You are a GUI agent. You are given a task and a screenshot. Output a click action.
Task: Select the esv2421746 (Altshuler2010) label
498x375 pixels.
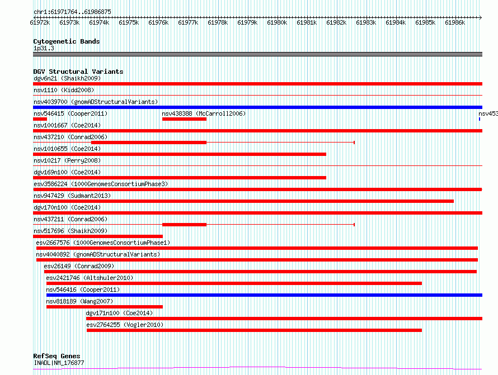click(x=90, y=278)
